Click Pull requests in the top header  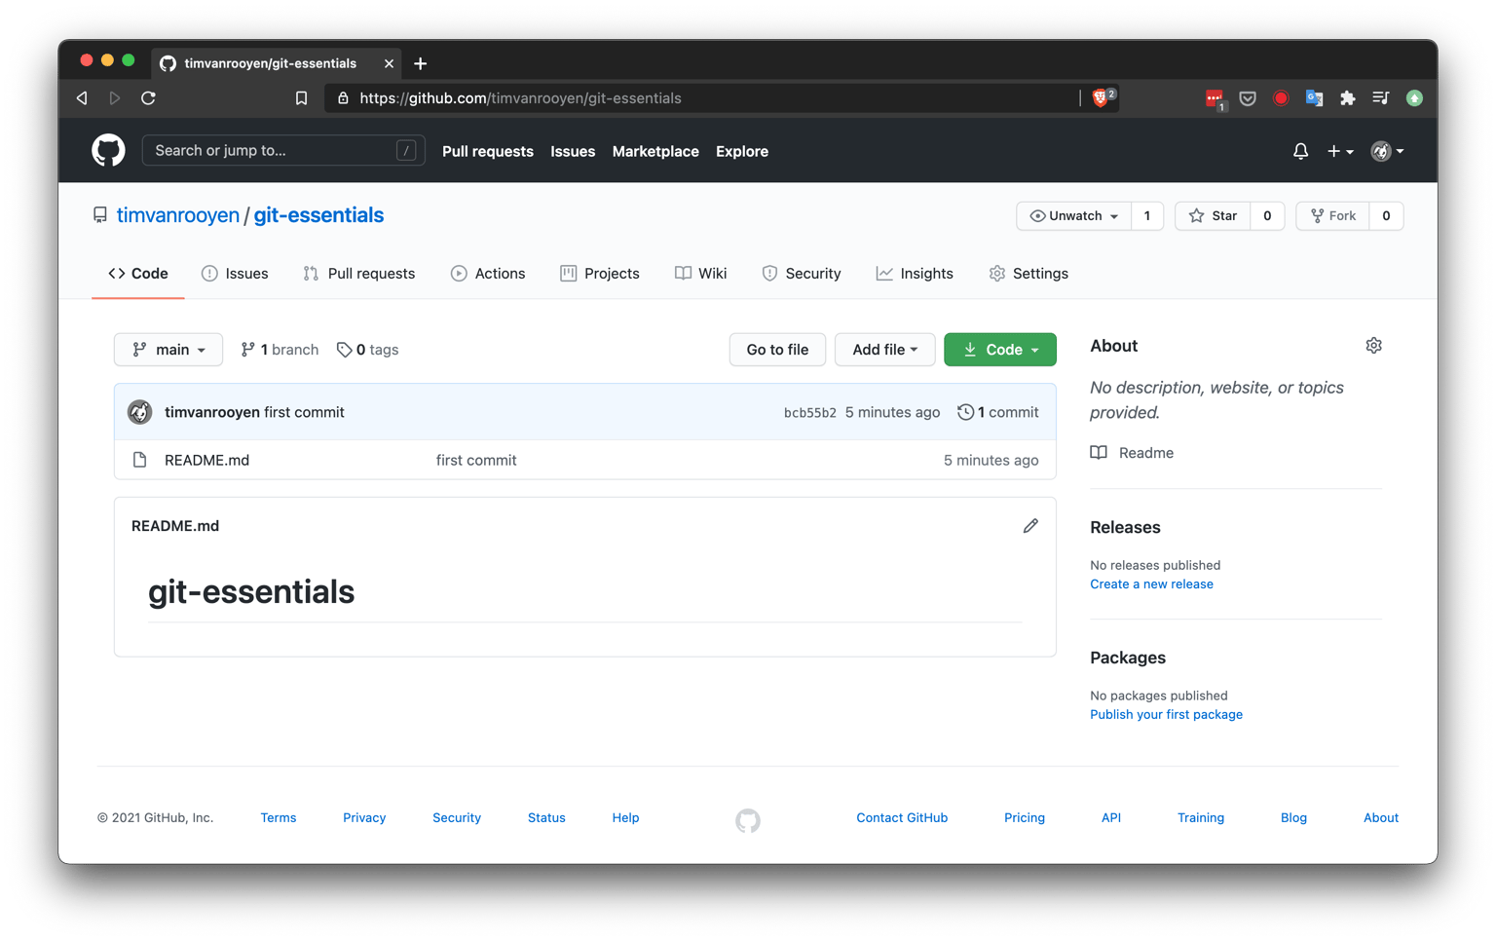tap(488, 151)
